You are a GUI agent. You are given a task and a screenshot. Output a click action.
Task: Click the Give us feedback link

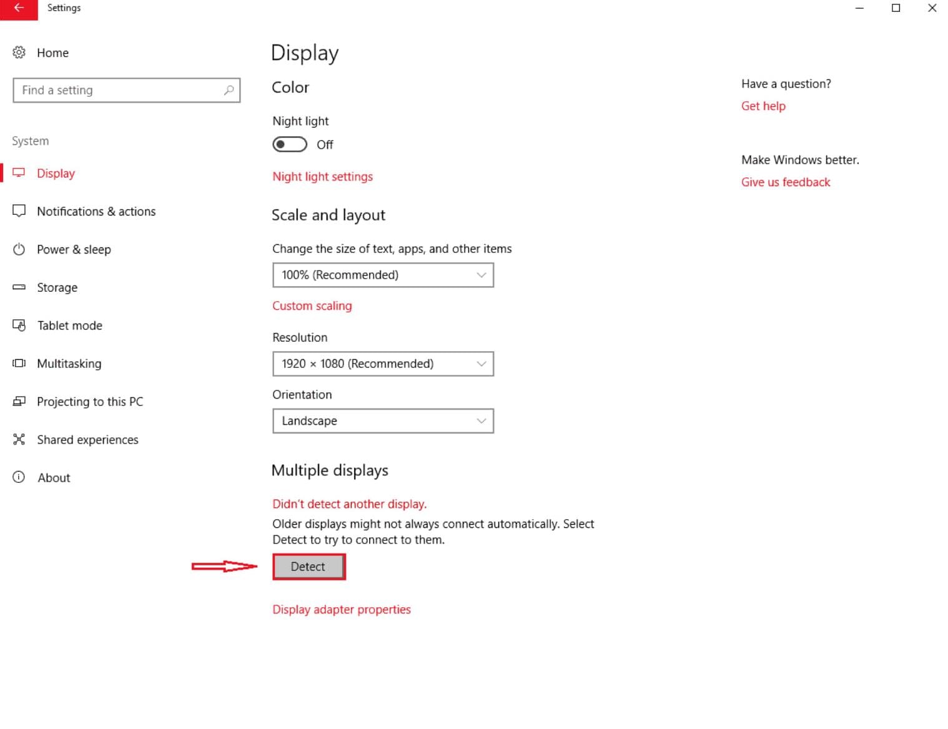point(786,182)
